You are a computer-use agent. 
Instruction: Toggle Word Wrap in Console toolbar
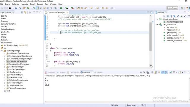tap(159, 73)
